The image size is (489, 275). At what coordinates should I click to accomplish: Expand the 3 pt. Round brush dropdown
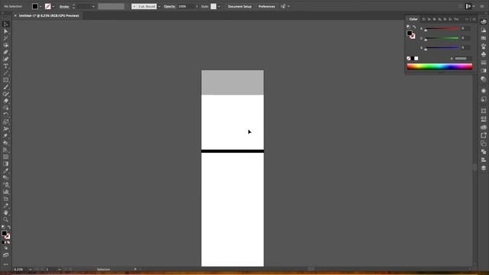pos(159,7)
